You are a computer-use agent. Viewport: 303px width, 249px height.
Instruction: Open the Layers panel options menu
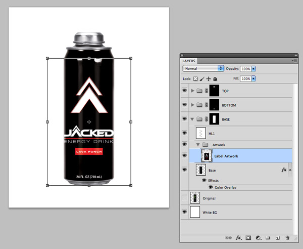295,61
